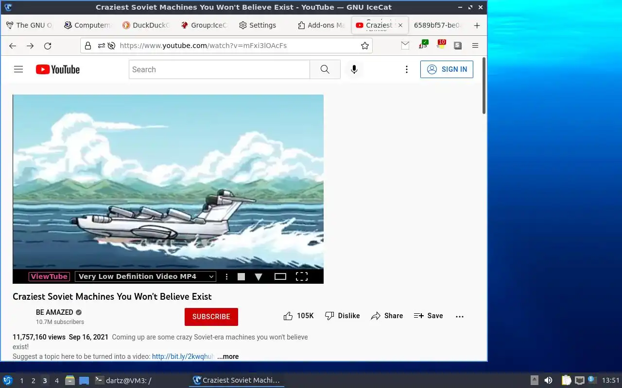Switch to the 6589bf57 tab

point(438,25)
